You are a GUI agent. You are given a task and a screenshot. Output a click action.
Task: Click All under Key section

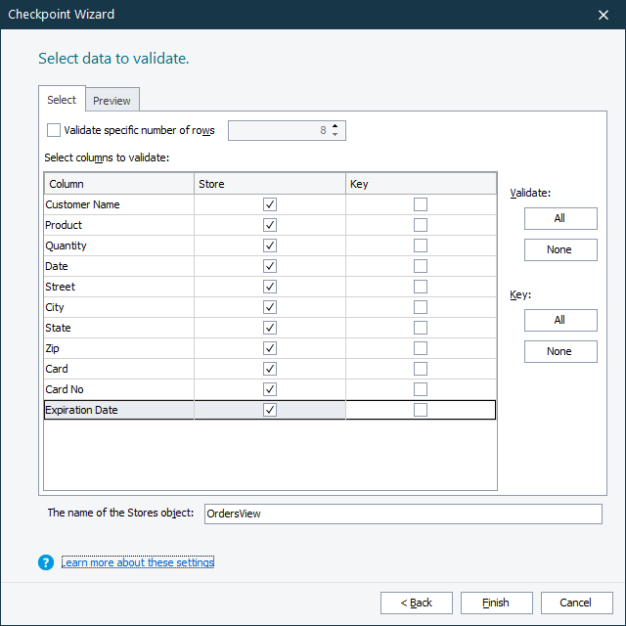(559, 320)
